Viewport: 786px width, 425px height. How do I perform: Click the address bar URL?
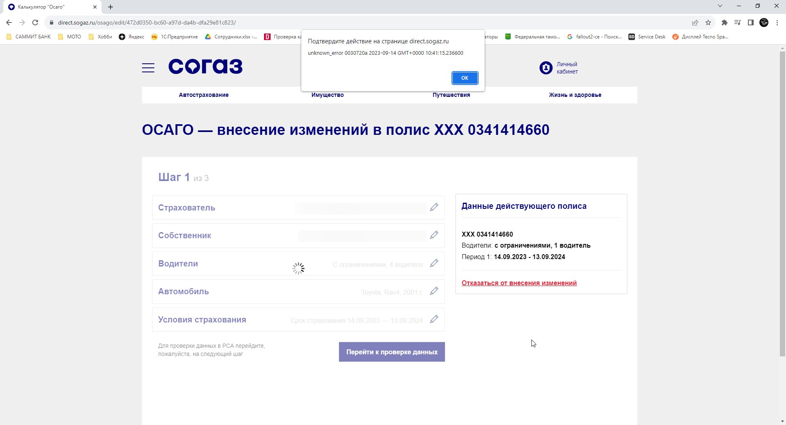click(147, 22)
